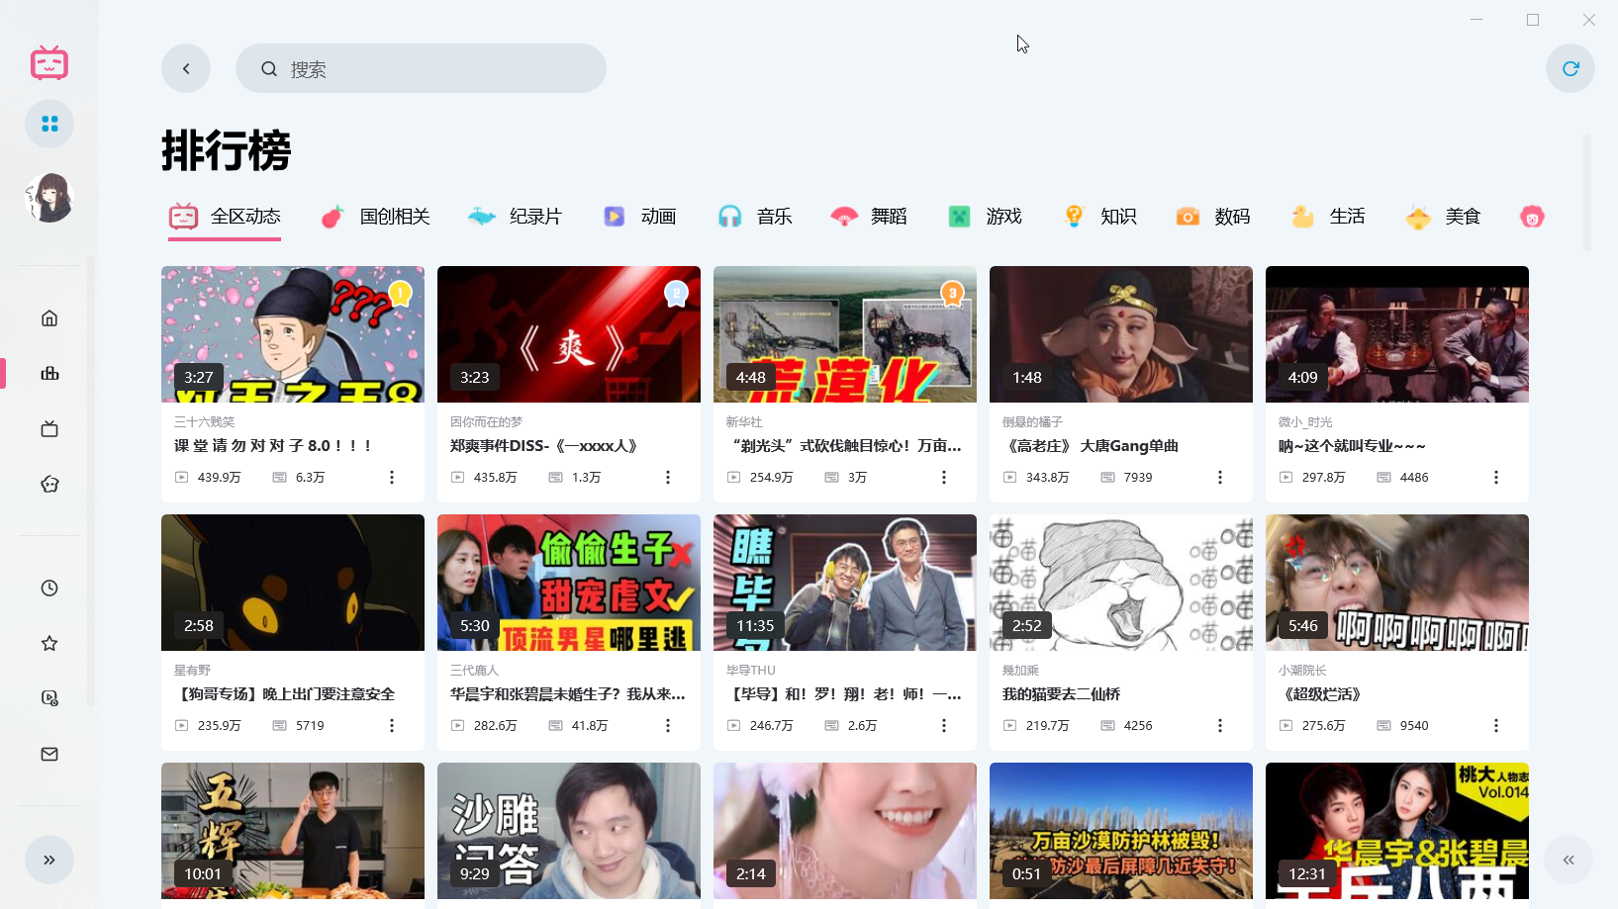
Task: Open the 荒漠化 video thumbnail 4:48
Action: point(845,334)
